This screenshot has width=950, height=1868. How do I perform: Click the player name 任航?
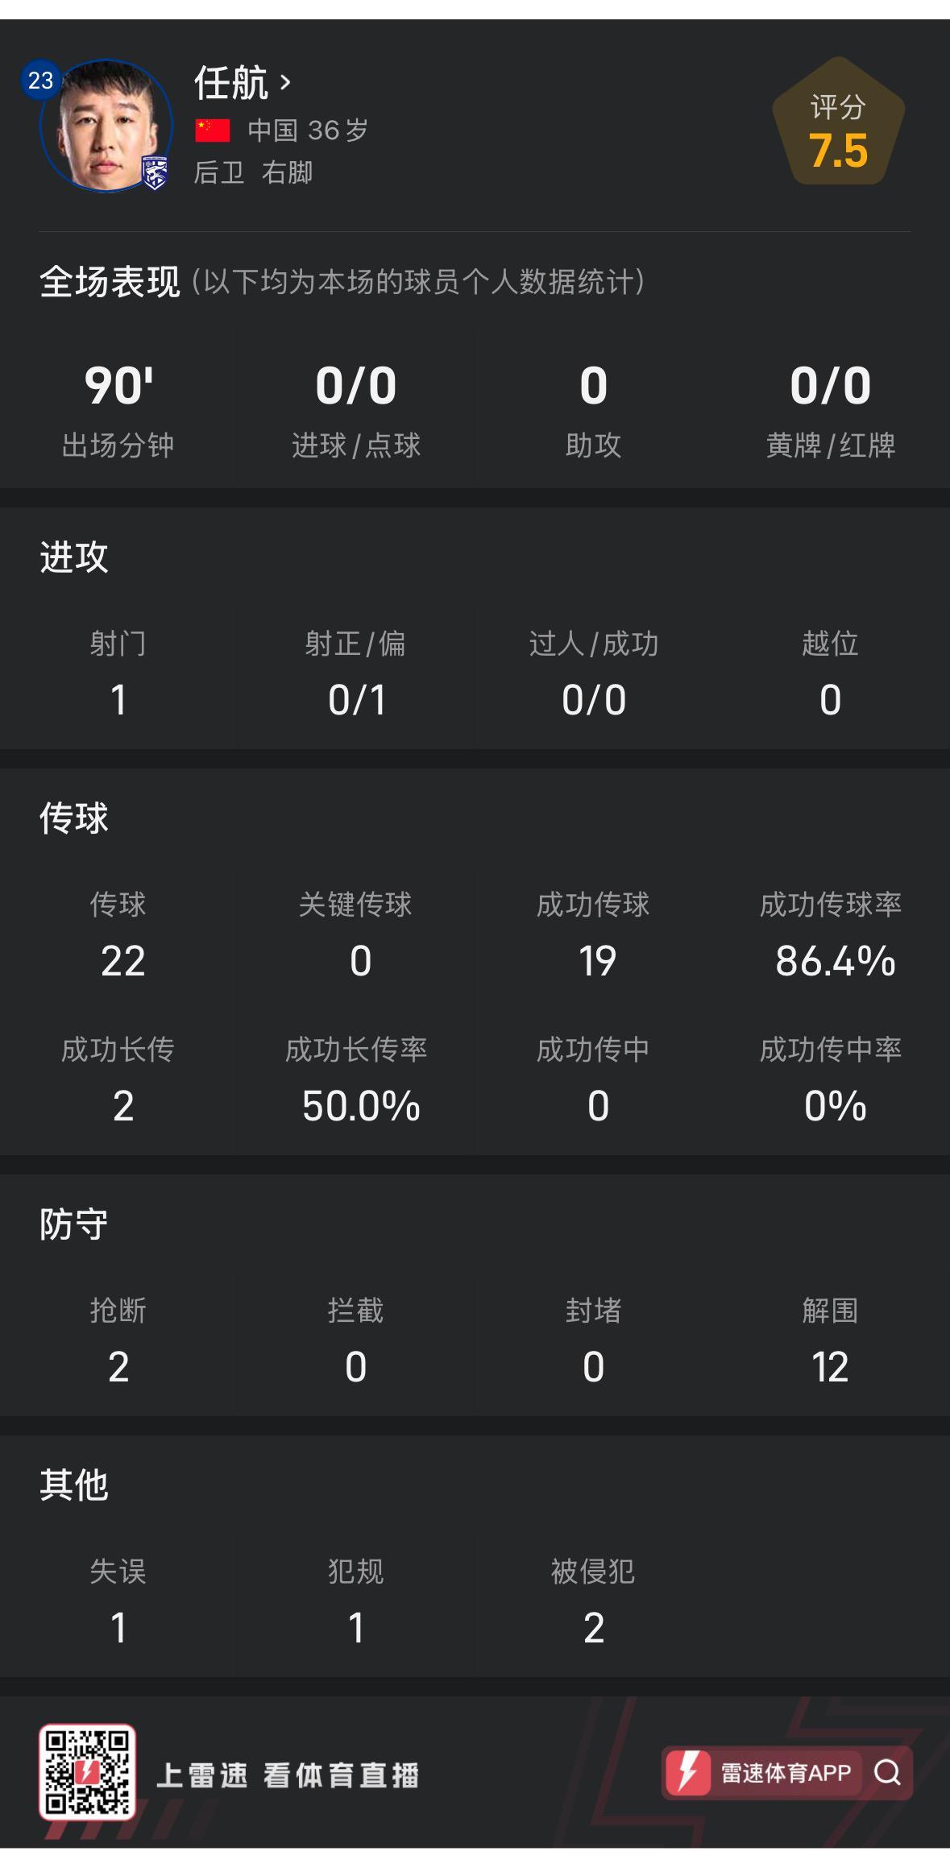231,82
